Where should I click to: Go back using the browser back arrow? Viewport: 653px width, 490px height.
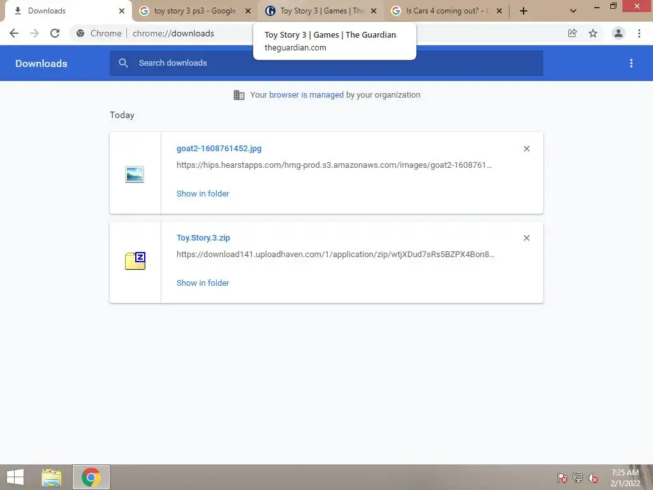click(14, 33)
